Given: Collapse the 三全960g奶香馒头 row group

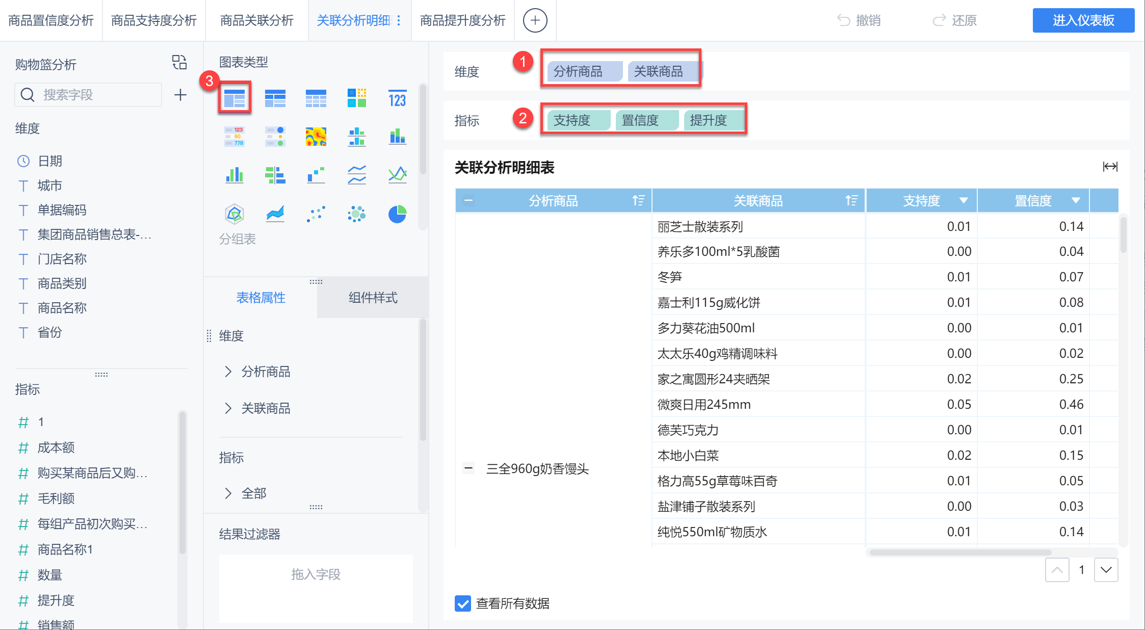Looking at the screenshot, I should pyautogui.click(x=469, y=468).
